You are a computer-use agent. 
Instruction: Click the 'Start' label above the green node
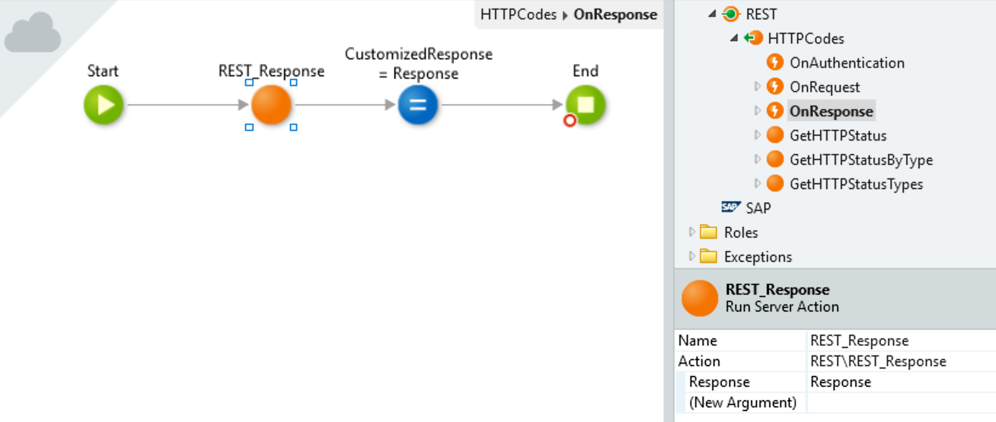(103, 71)
